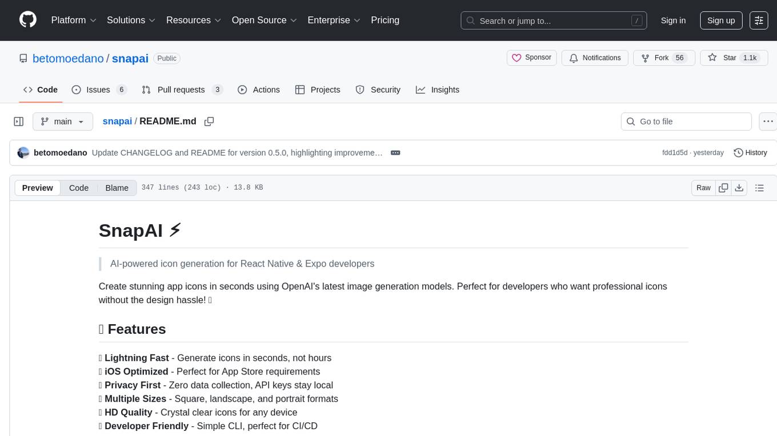Click the Issues counter 6
777x436 pixels.
[x=121, y=90]
